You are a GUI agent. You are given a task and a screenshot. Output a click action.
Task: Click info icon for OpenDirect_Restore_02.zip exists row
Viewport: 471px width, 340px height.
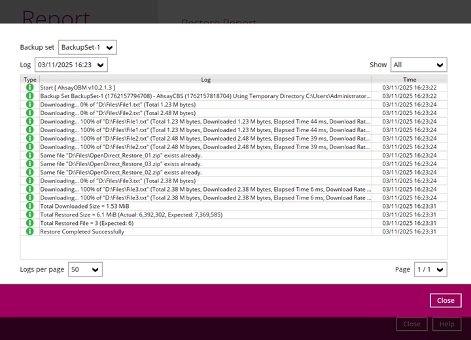pyautogui.click(x=29, y=172)
